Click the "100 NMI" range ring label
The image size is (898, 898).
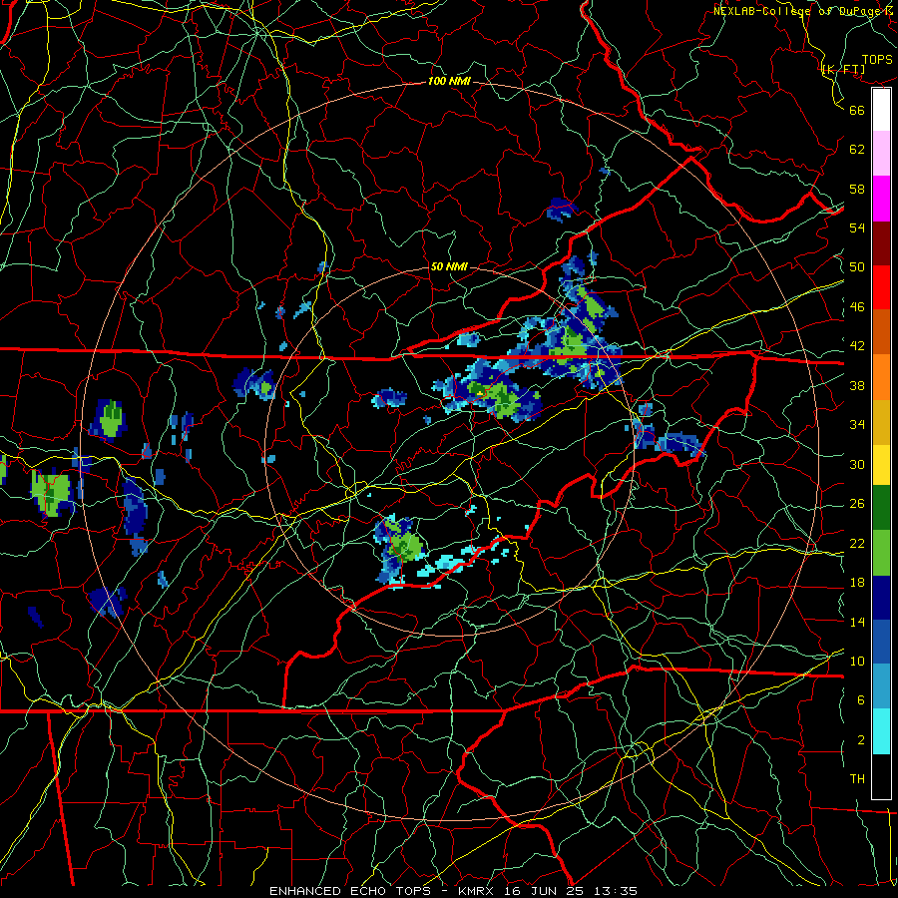pyautogui.click(x=449, y=82)
